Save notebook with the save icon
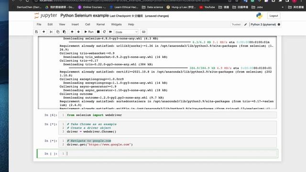306x172 pixels. pos(36,32)
